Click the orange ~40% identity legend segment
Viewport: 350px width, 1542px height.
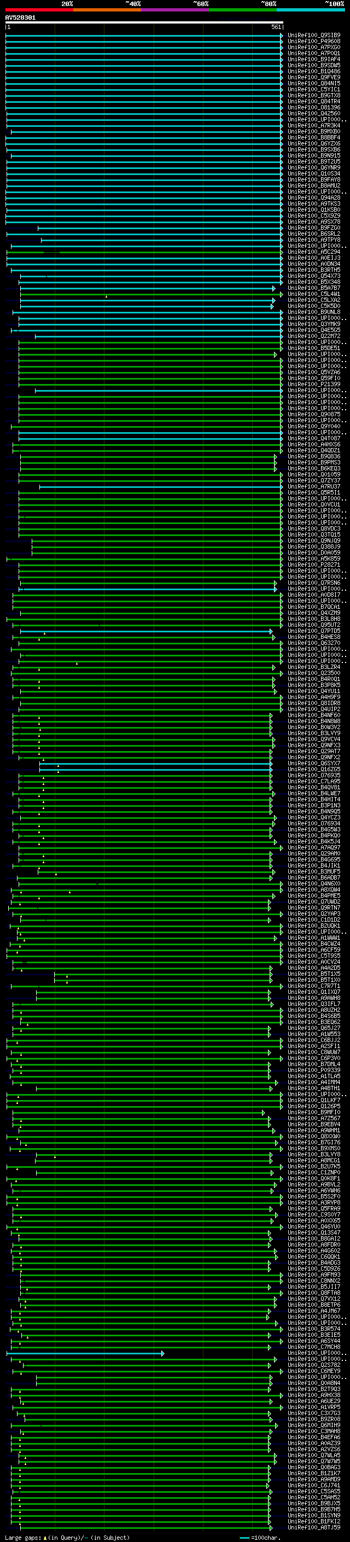(108, 10)
